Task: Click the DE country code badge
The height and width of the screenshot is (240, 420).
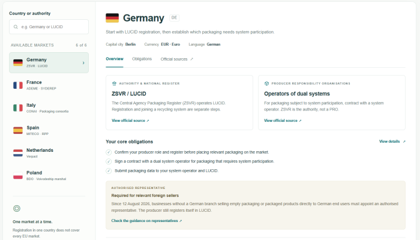Action: click(x=174, y=17)
